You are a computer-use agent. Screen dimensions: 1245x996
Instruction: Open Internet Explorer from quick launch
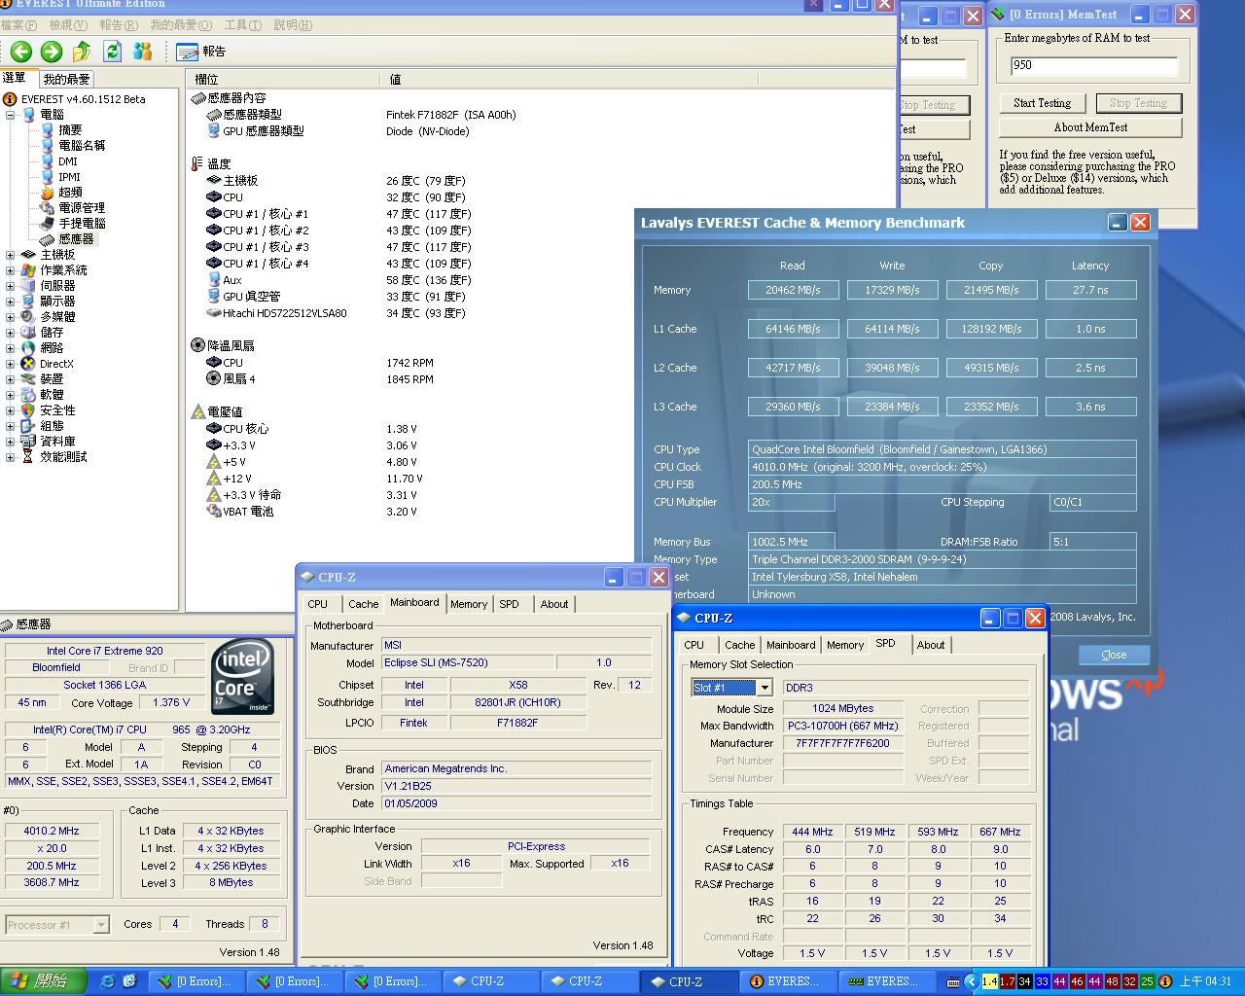click(107, 981)
